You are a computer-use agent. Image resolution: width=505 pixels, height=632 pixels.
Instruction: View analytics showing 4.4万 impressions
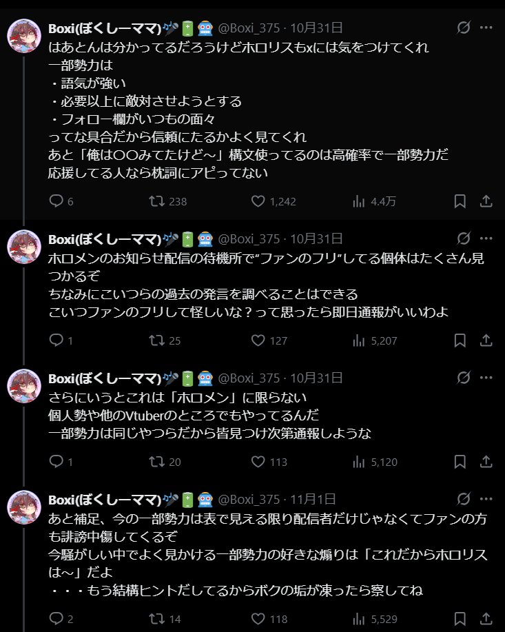coord(359,201)
